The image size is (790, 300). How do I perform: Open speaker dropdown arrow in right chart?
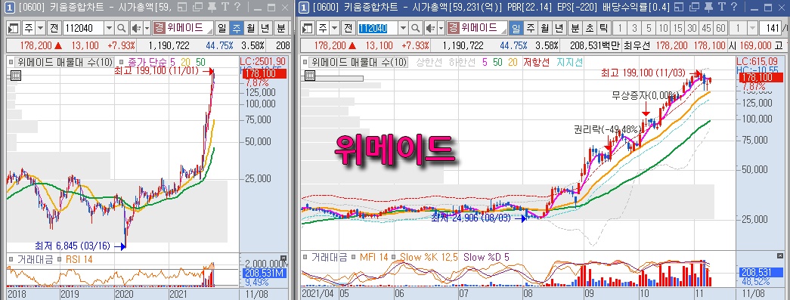[x=441, y=28]
